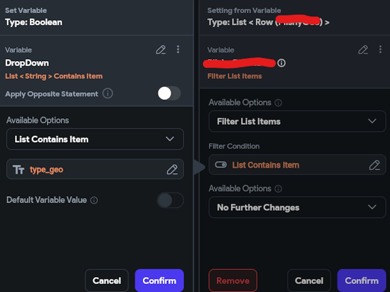Open three-dot menu in right Variable panel
The image size is (390, 292).
coord(380,49)
